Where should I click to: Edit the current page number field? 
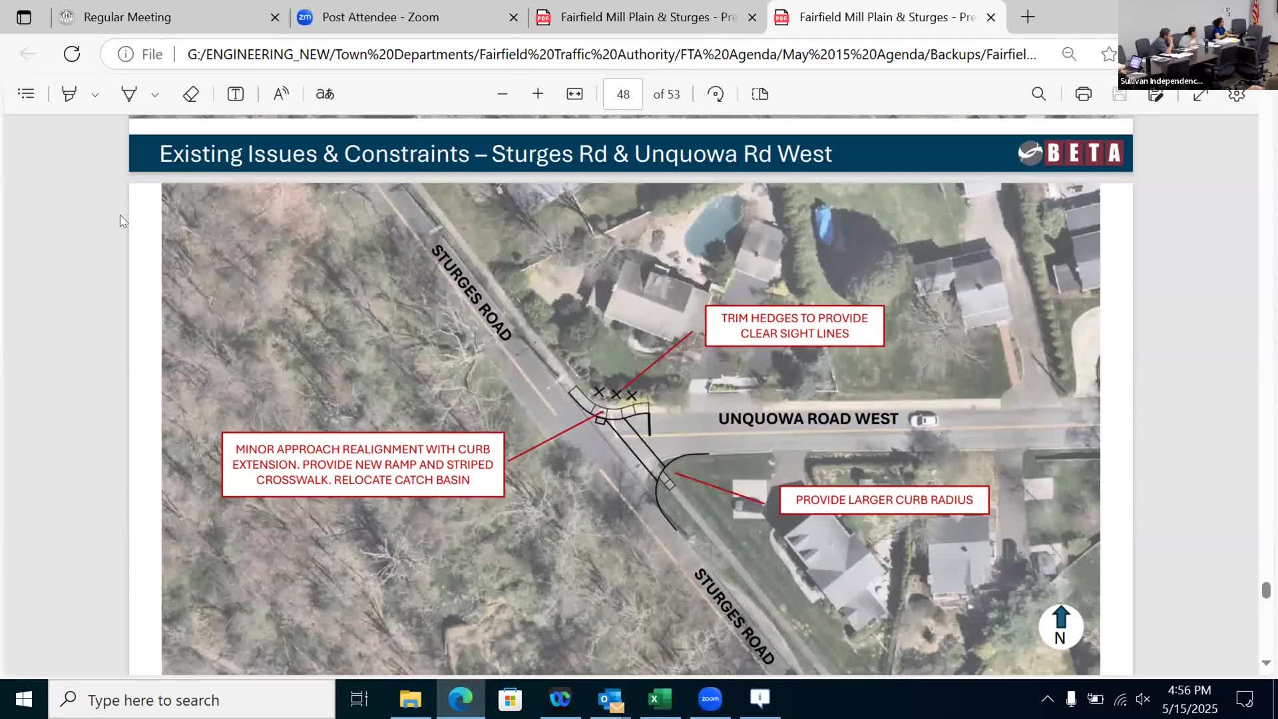point(622,93)
